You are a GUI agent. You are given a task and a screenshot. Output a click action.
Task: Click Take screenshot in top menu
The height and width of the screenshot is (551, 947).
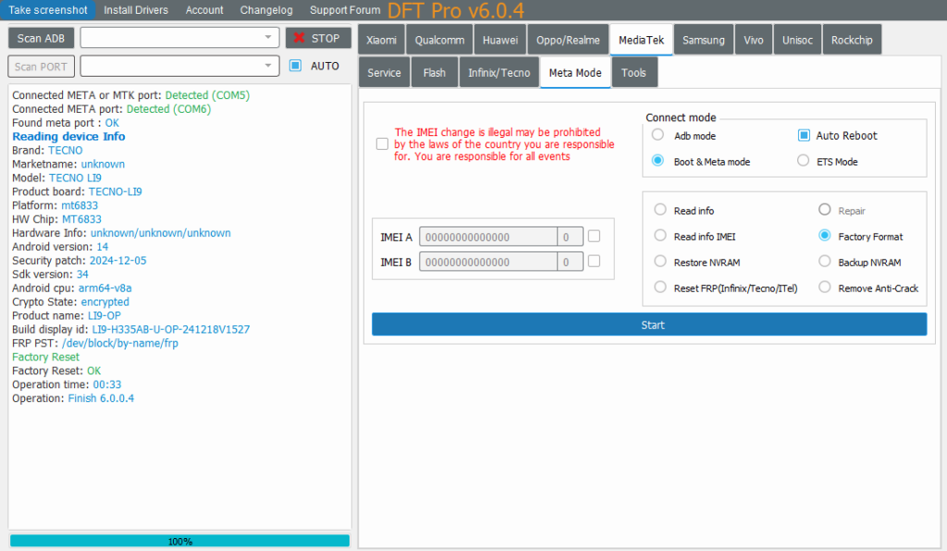pyautogui.click(x=48, y=9)
